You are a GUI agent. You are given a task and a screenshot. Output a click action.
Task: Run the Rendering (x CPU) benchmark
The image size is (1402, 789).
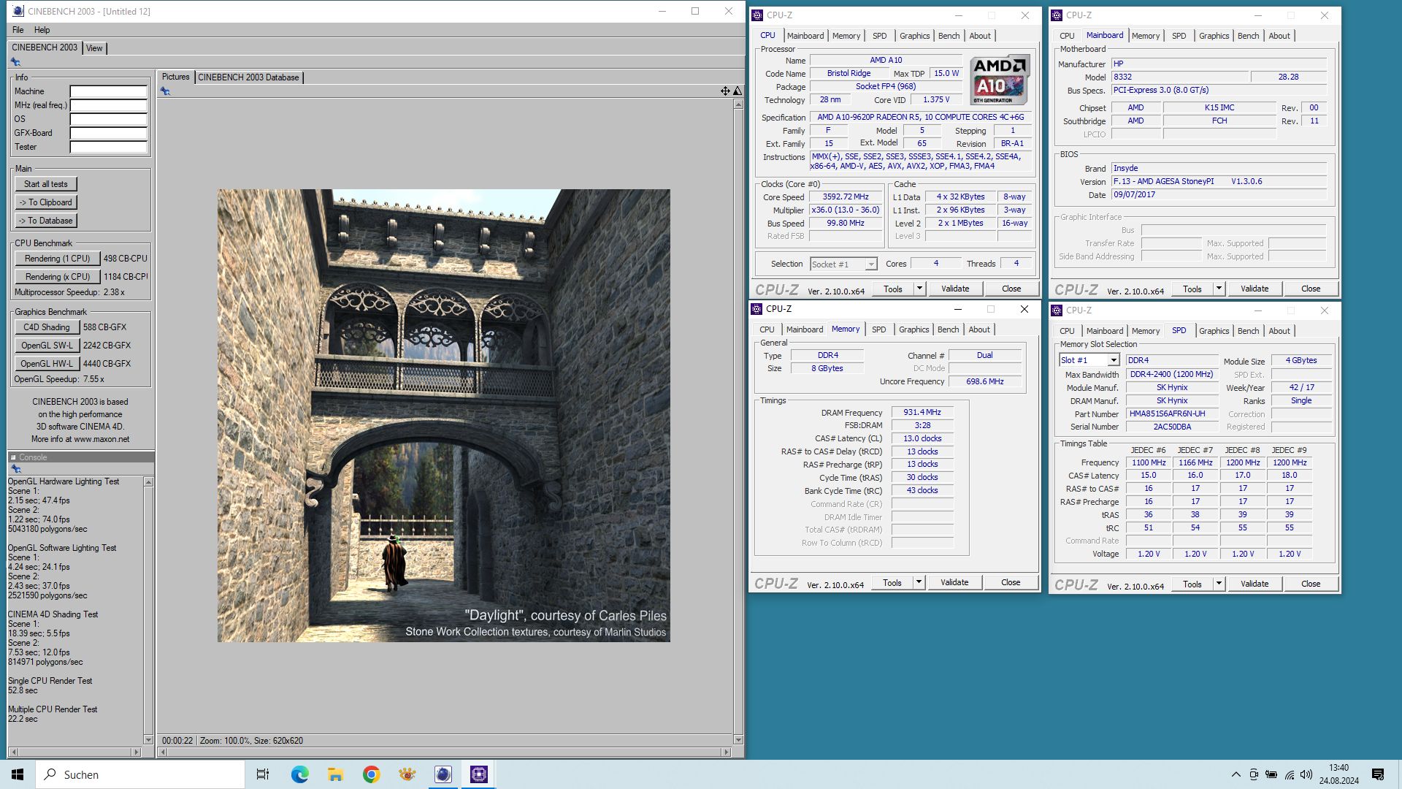coord(57,277)
